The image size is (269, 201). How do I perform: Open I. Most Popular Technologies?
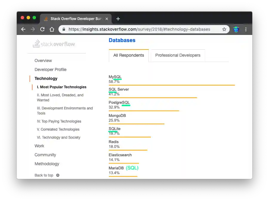click(62, 87)
